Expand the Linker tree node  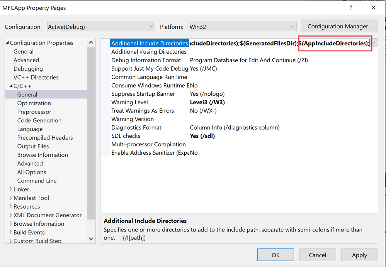(11, 189)
